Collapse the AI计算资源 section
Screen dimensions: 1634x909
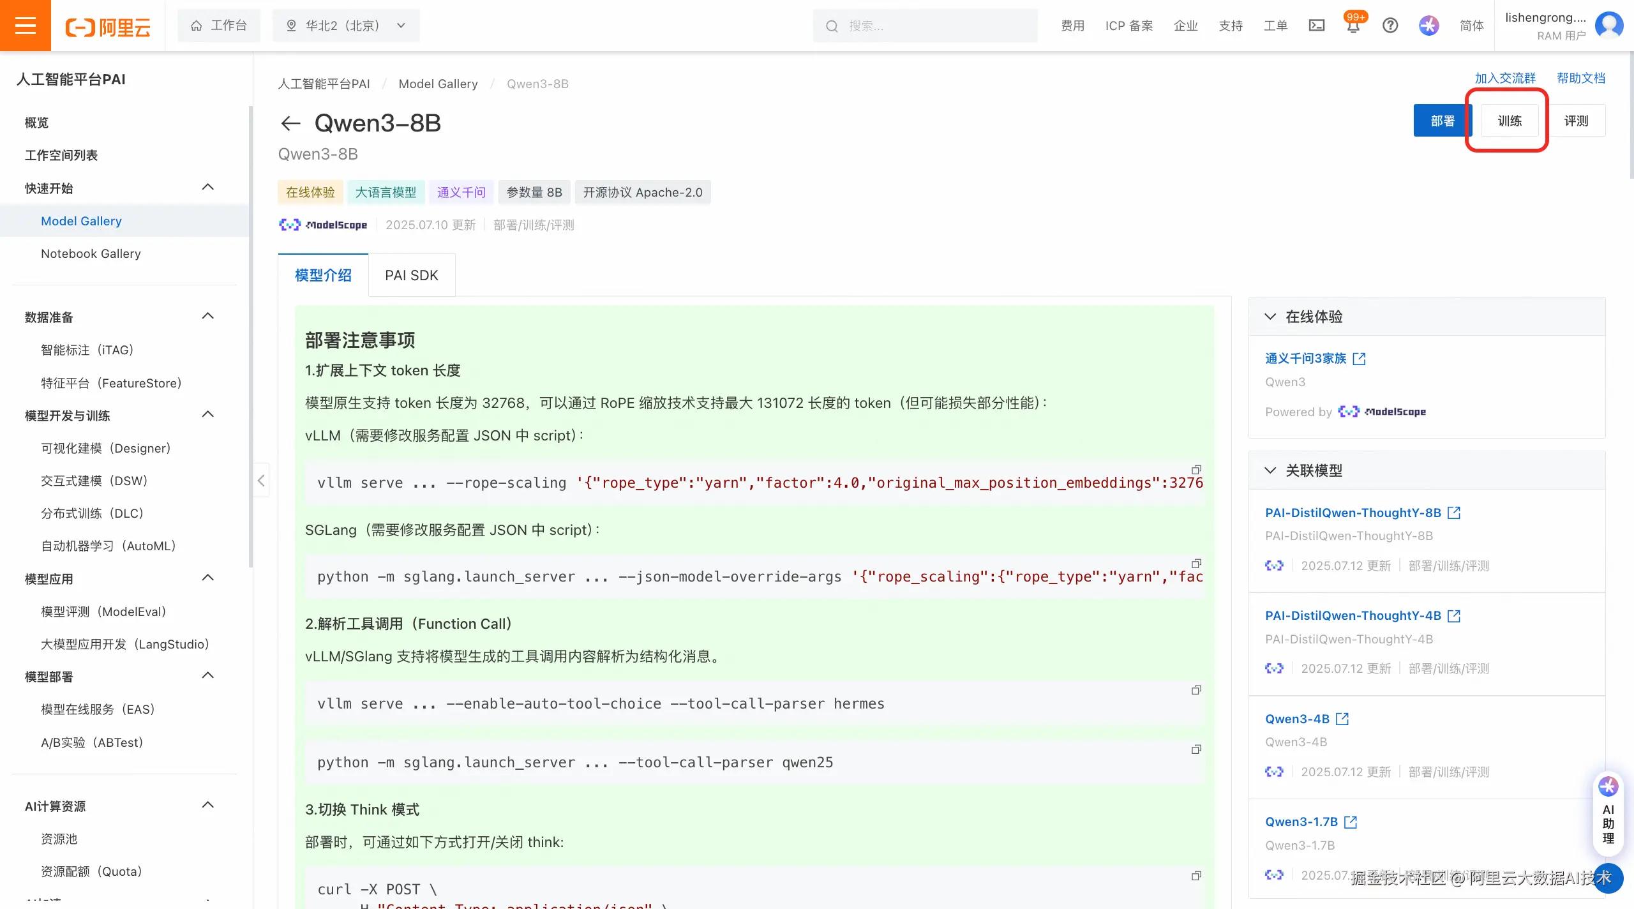pos(208,805)
